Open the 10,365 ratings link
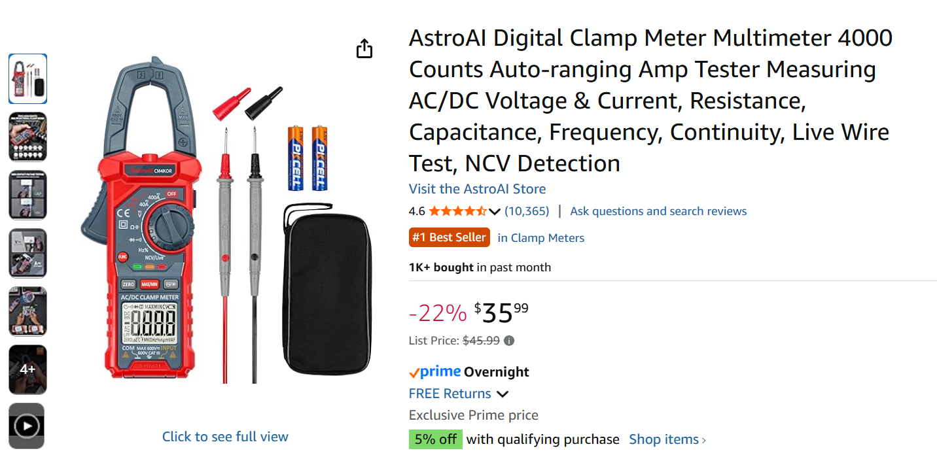The width and height of the screenshot is (937, 455). pos(527,211)
